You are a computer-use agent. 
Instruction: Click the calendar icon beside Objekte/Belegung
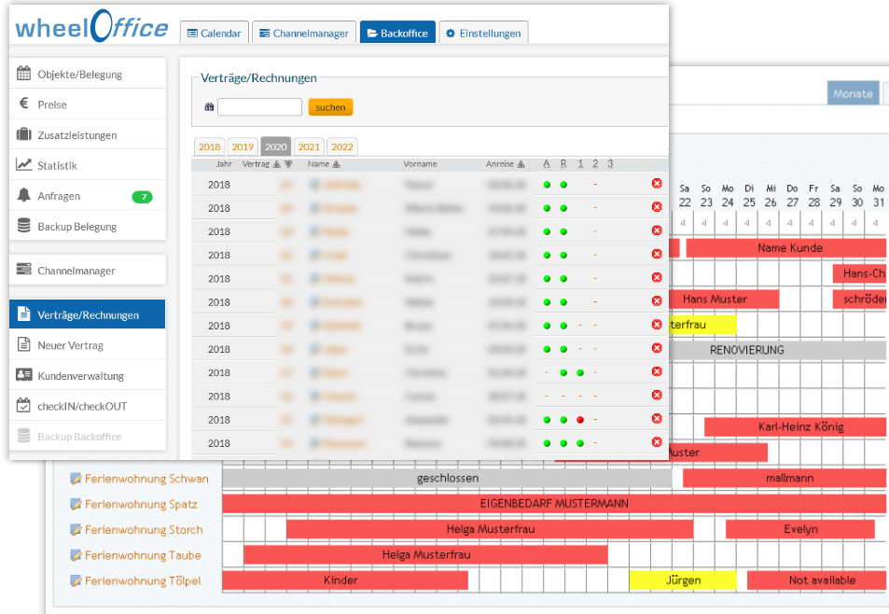24,75
